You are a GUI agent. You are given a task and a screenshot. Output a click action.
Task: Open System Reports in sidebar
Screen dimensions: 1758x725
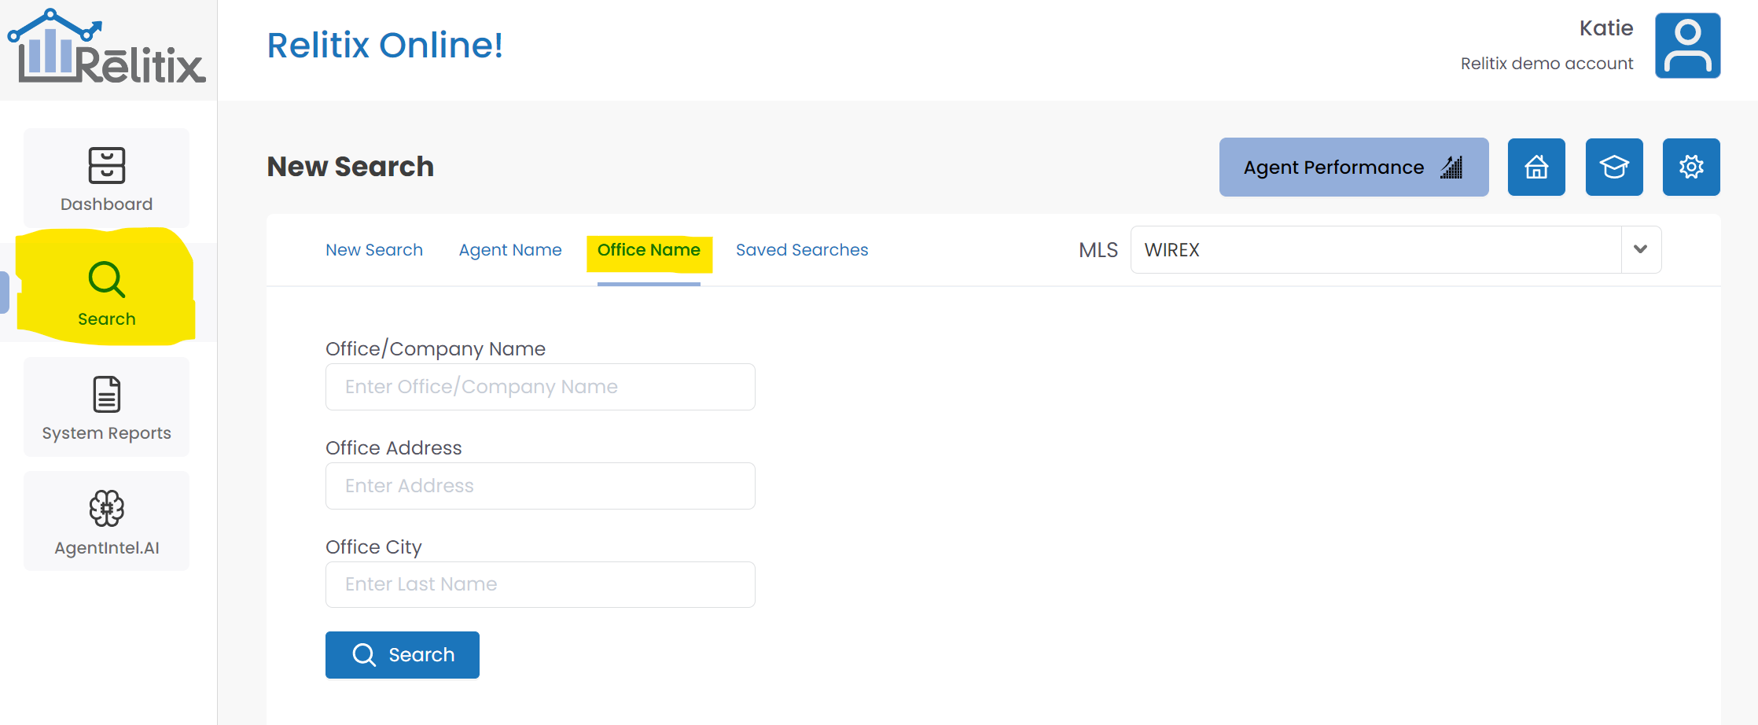coord(107,407)
